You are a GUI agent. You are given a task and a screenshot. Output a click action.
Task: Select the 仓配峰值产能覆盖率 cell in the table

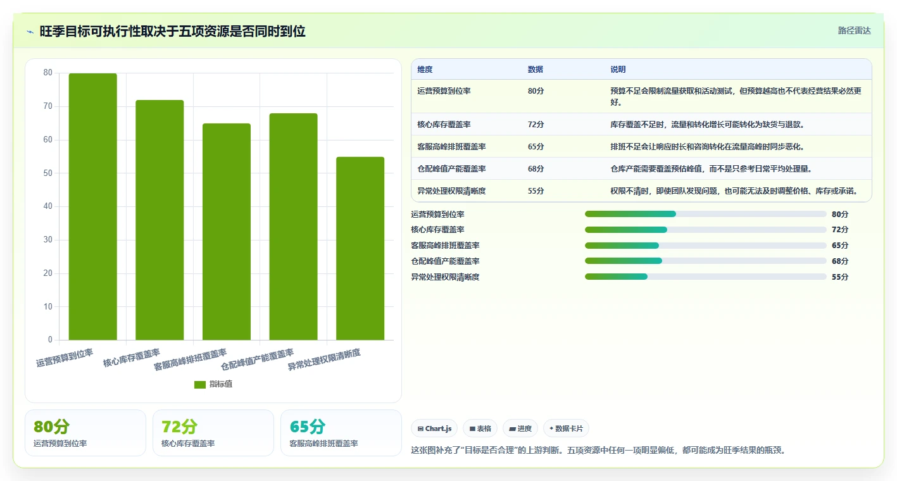coord(452,169)
